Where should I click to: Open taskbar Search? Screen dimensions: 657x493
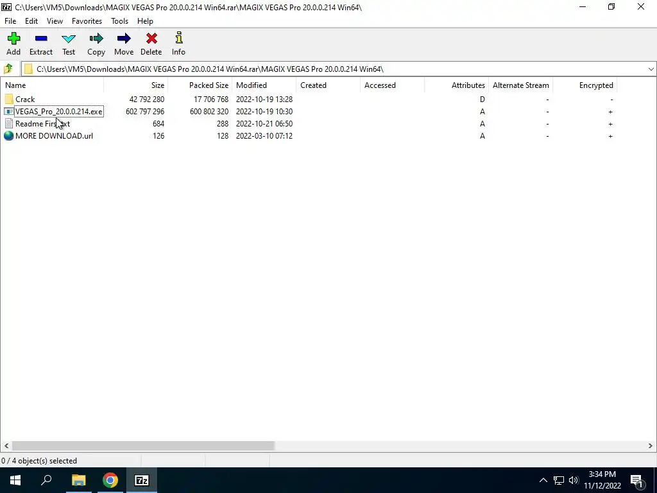[46, 480]
